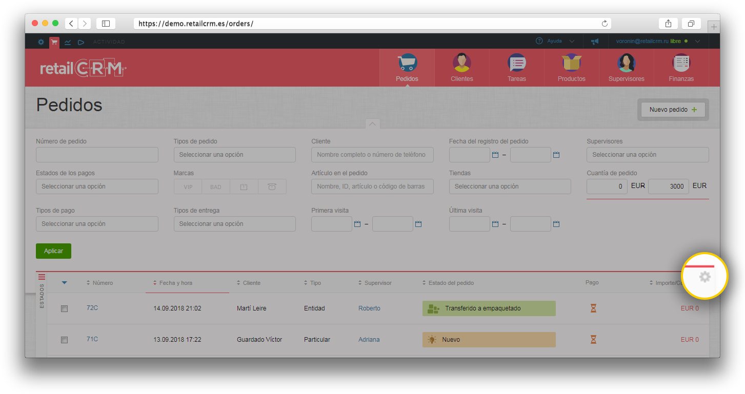
Task: Go to the Finanzas section
Action: 681,68
